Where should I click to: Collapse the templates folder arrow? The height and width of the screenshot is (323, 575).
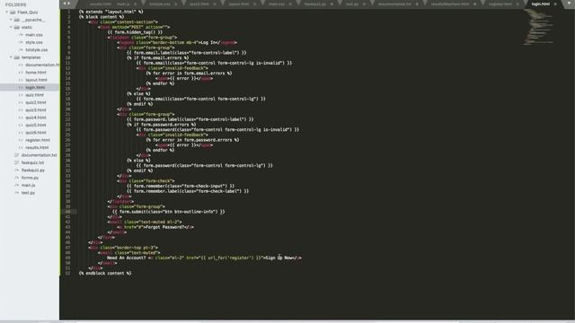point(11,57)
